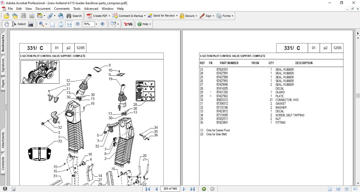This screenshot has height=192, width=360.
Task: Click the zoom out minus button
Action: point(78,24)
